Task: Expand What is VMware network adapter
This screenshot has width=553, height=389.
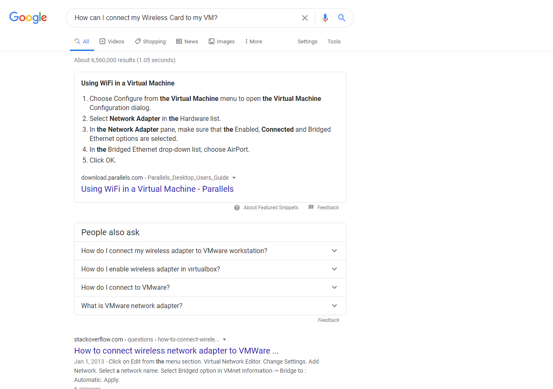Action: [x=210, y=306]
